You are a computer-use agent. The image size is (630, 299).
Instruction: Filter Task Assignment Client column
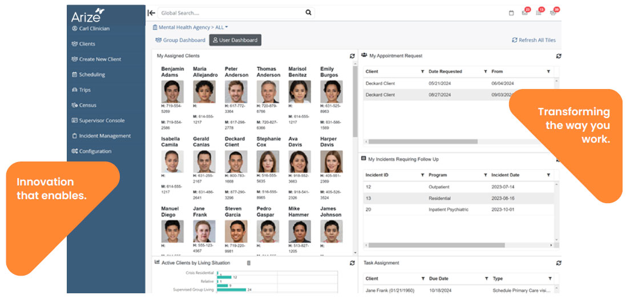click(x=422, y=278)
